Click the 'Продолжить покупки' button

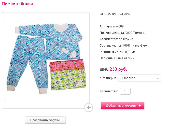45,120
